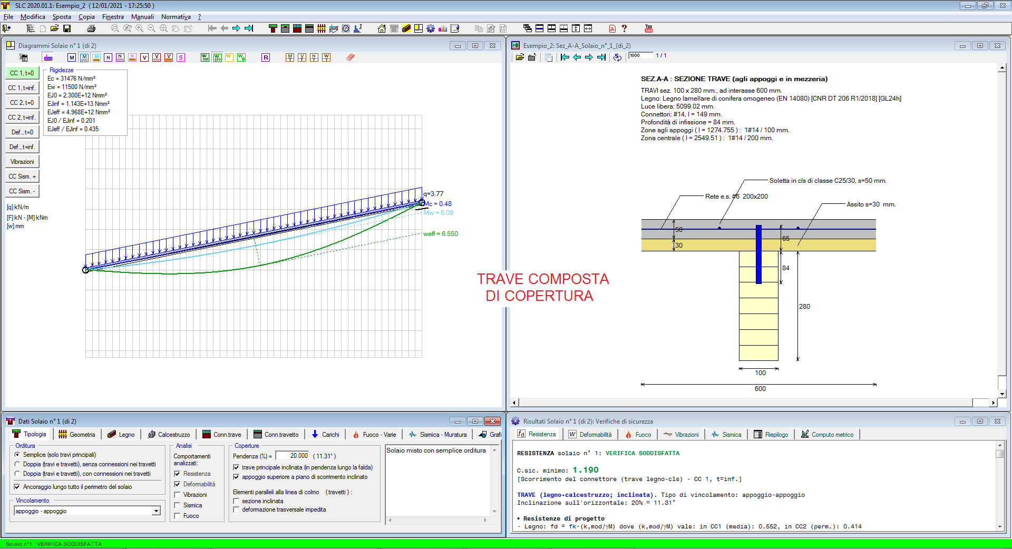The image size is (1012, 549).
Task: Click the Pendenza percentage input field
Action: 292,456
